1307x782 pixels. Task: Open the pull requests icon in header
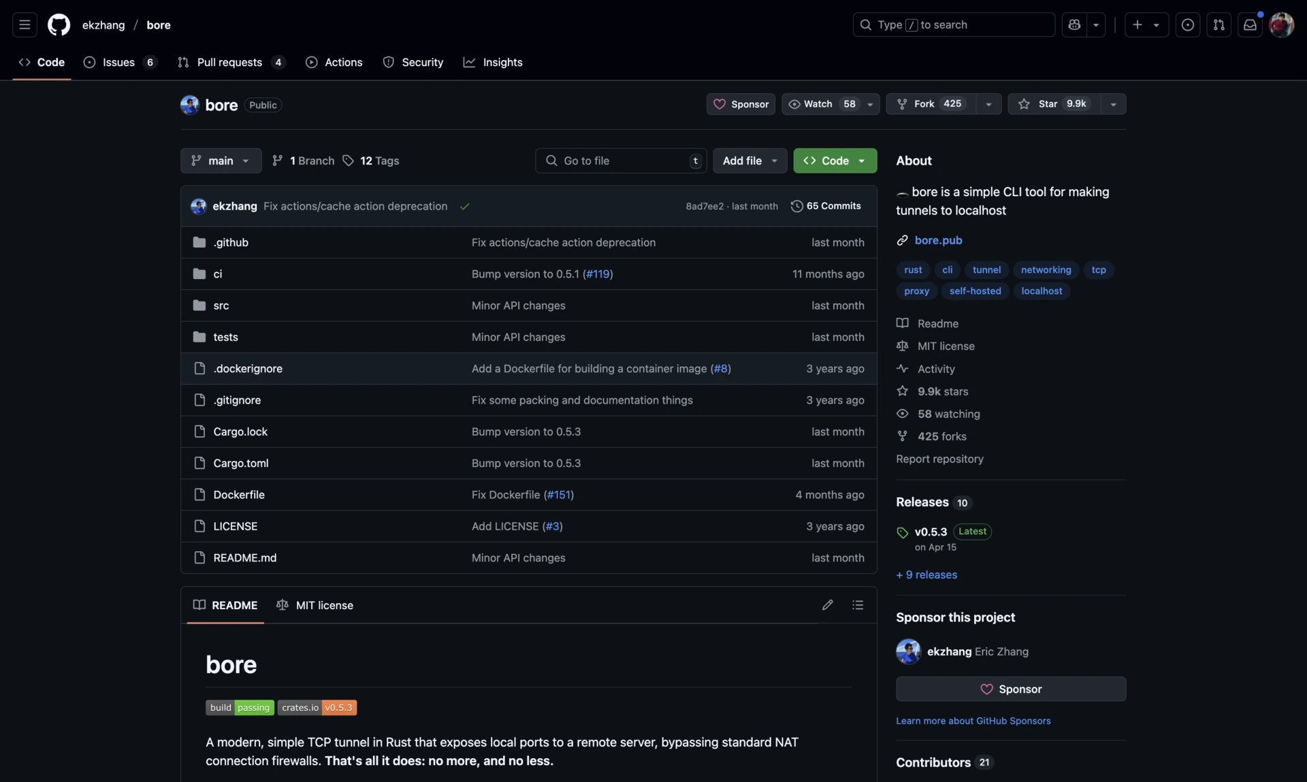point(1219,25)
